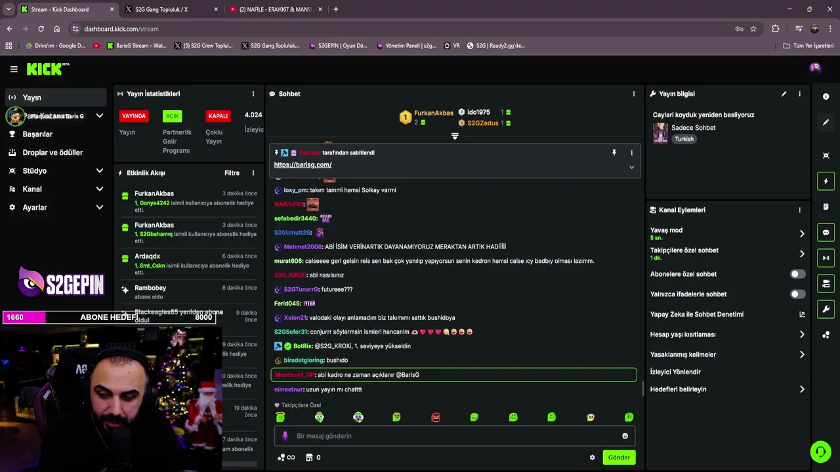Click the three-dots cluster icon in right sidebar
This screenshot has height=472, width=840.
[x=826, y=335]
